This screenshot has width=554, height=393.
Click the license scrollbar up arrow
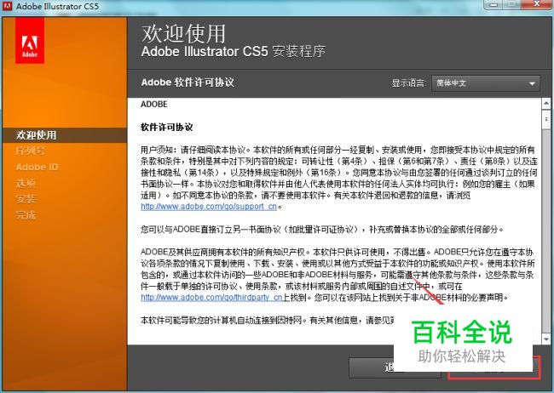545,104
